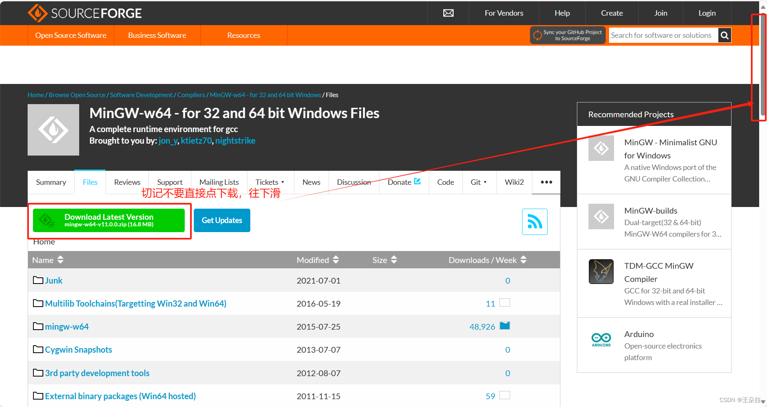The height and width of the screenshot is (407, 767).
Task: Open the Discussion tab
Action: (354, 182)
